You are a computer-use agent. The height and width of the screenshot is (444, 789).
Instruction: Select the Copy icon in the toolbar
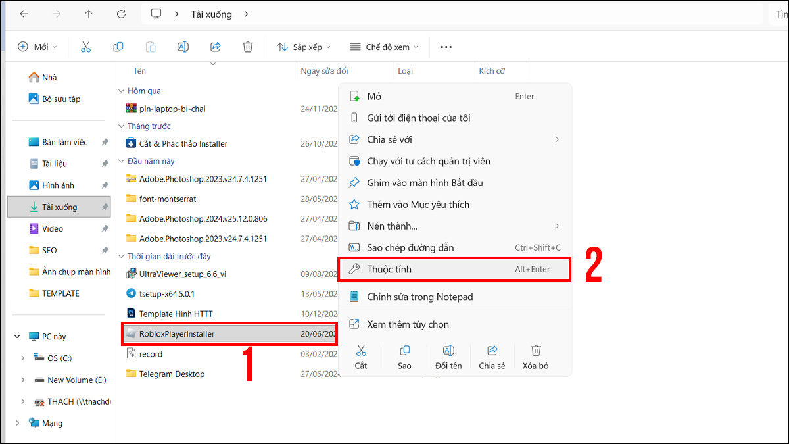118,47
